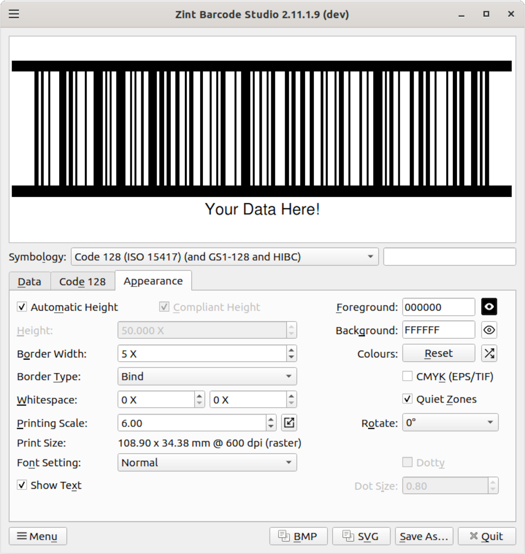Click the Foreground hex colour field
The width and height of the screenshot is (525, 554).
click(438, 307)
